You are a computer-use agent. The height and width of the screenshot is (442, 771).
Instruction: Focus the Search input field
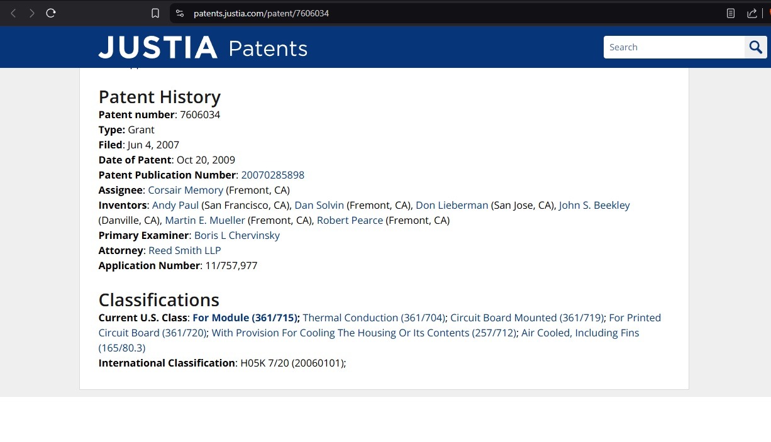coord(674,47)
